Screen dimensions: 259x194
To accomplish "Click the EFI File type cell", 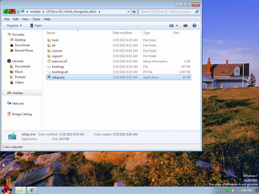I will click(148, 72).
